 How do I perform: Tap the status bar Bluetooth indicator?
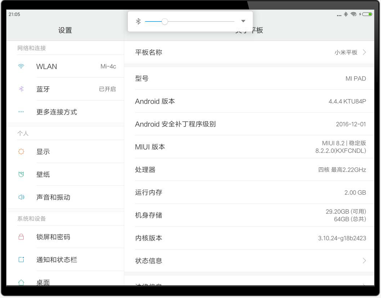[346, 14]
